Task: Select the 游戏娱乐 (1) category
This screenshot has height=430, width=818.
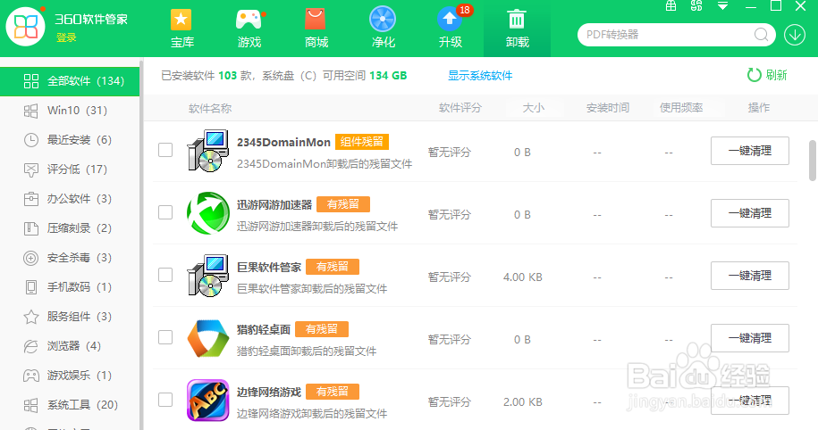Action: click(70, 376)
